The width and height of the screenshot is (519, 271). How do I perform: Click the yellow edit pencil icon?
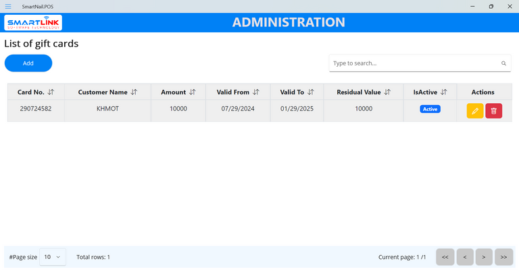click(x=474, y=111)
